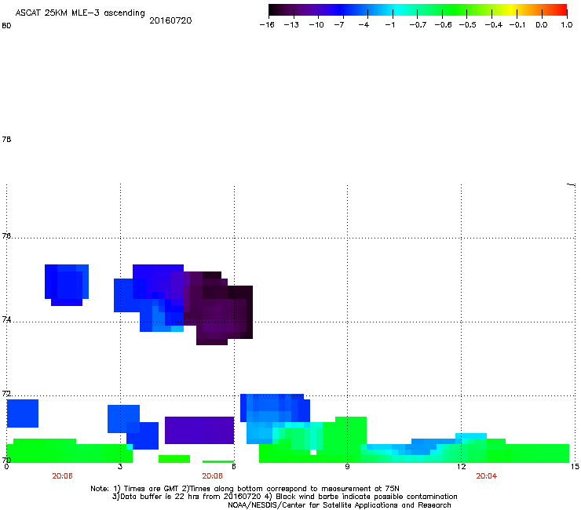581x510 pixels.
Task: Click the latitude label 72
Action: click(6, 393)
